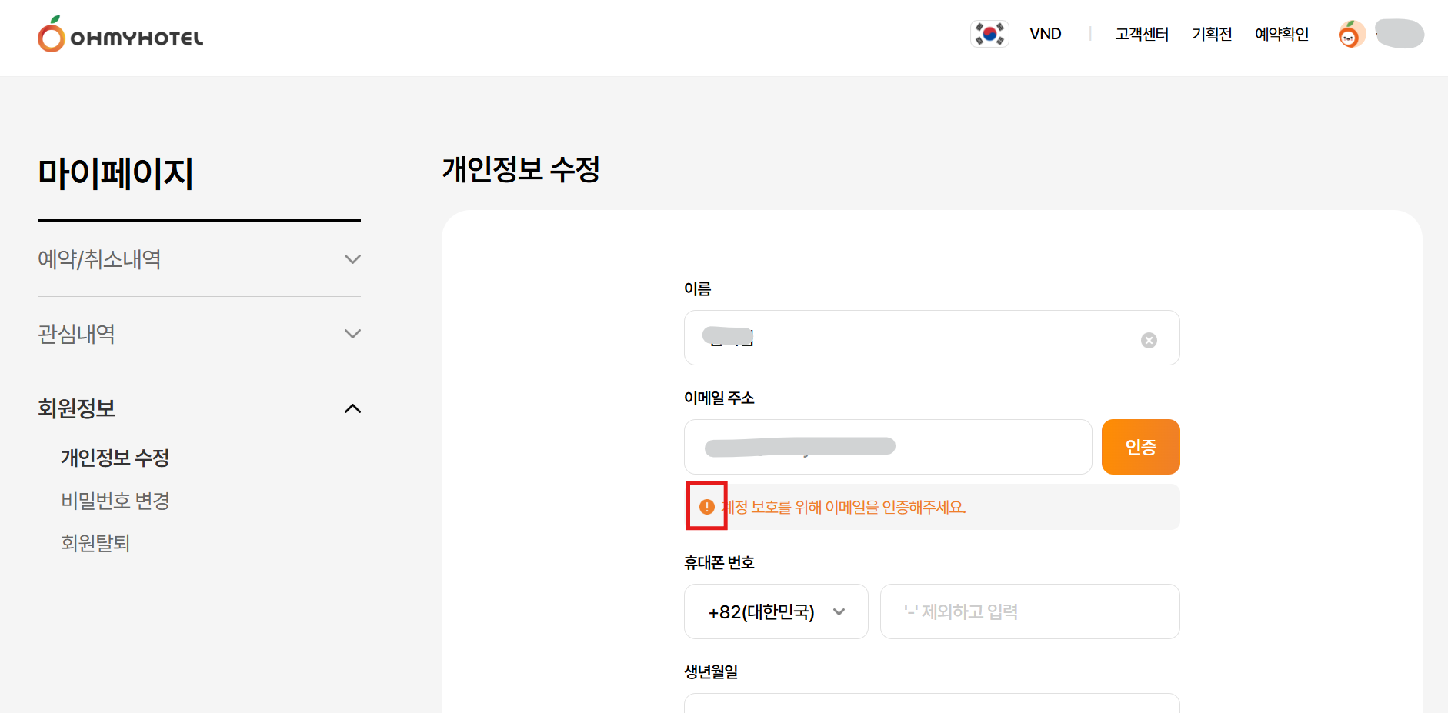Click the Korean flag language icon

(989, 34)
